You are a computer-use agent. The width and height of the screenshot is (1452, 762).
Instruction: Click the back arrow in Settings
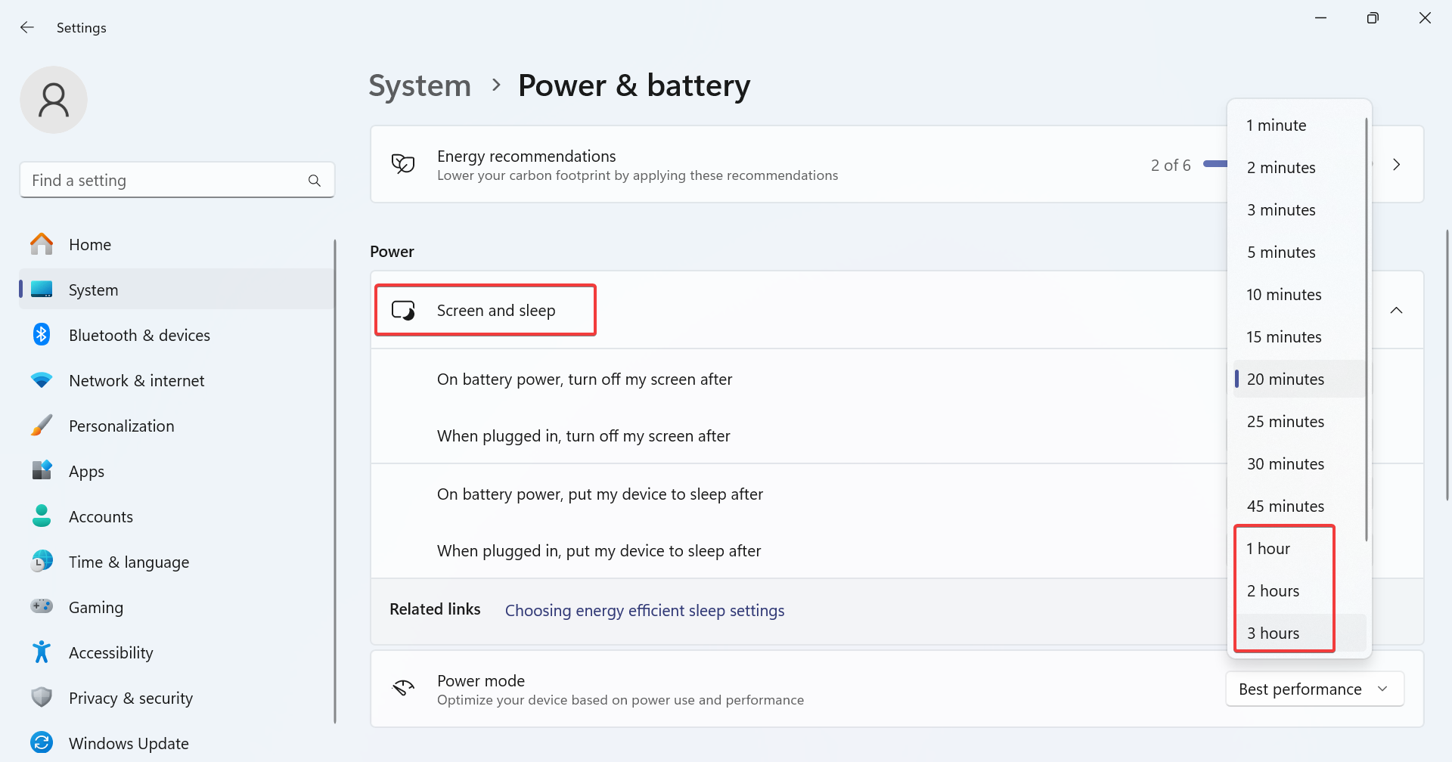click(x=27, y=27)
